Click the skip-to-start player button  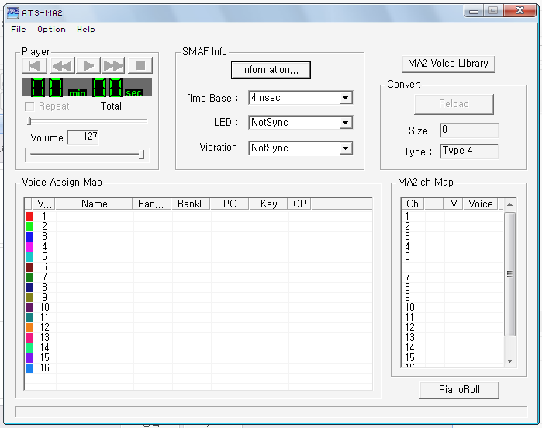(35, 66)
